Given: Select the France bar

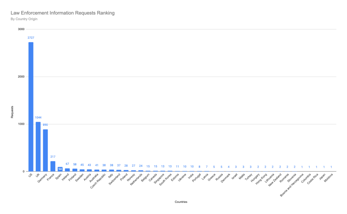Looking at the screenshot, I should (53, 166).
